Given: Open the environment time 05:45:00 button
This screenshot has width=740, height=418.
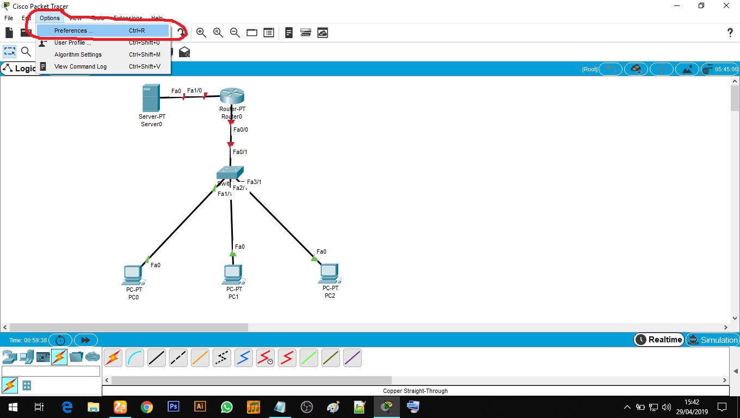Looking at the screenshot, I should coord(720,69).
